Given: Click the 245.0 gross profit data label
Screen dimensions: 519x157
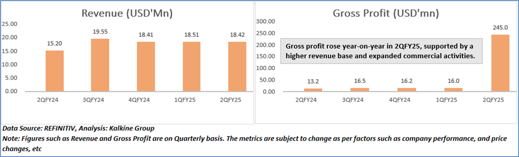Looking at the screenshot, I should (500, 28).
